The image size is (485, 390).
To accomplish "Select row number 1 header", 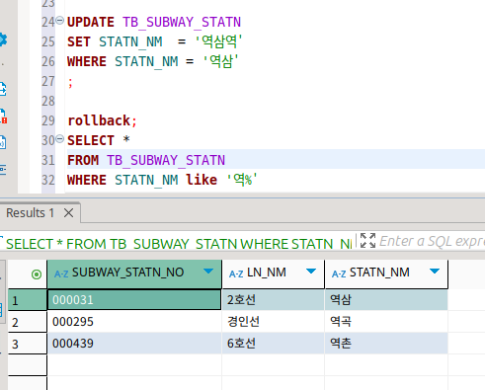I will (28, 300).
